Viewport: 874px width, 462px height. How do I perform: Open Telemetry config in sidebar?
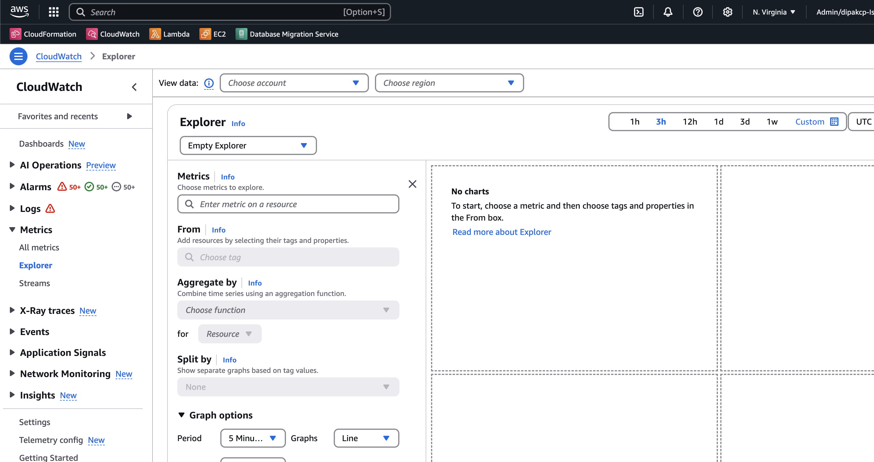[51, 440]
